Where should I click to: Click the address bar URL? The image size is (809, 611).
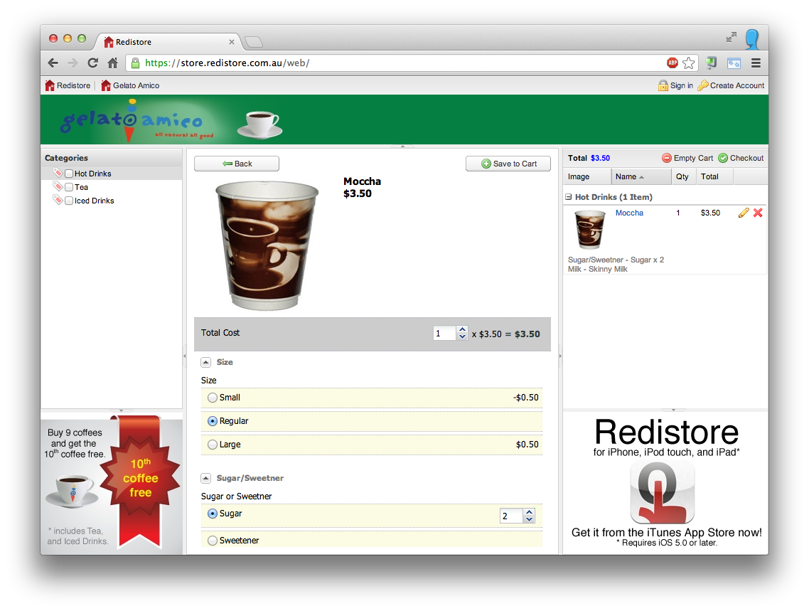(227, 63)
